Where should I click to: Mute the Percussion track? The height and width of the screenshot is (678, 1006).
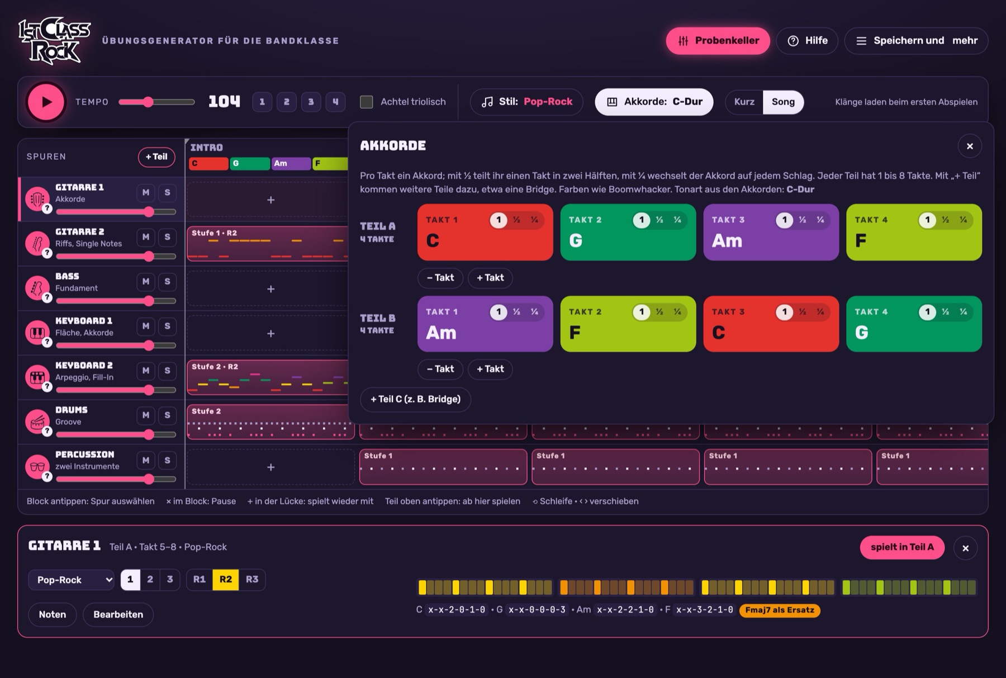pos(146,461)
